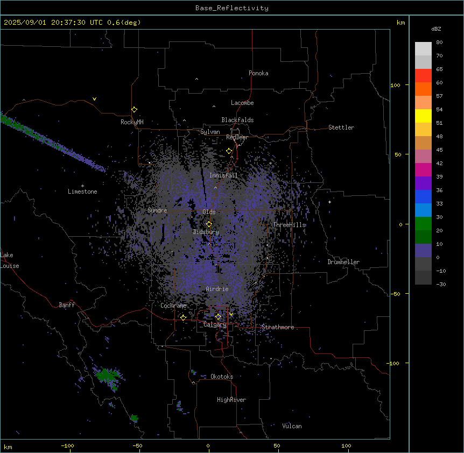Click the Banff label
The height and width of the screenshot is (453, 464).
[x=67, y=305]
